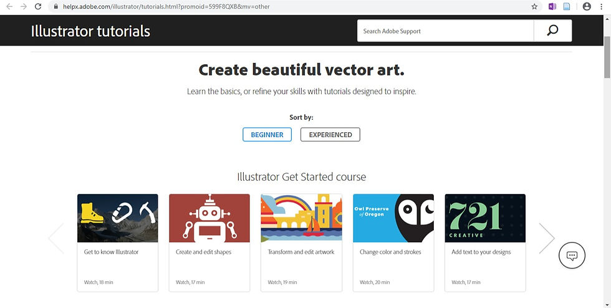
Task: Click the browser address bar URL
Action: [x=166, y=7]
